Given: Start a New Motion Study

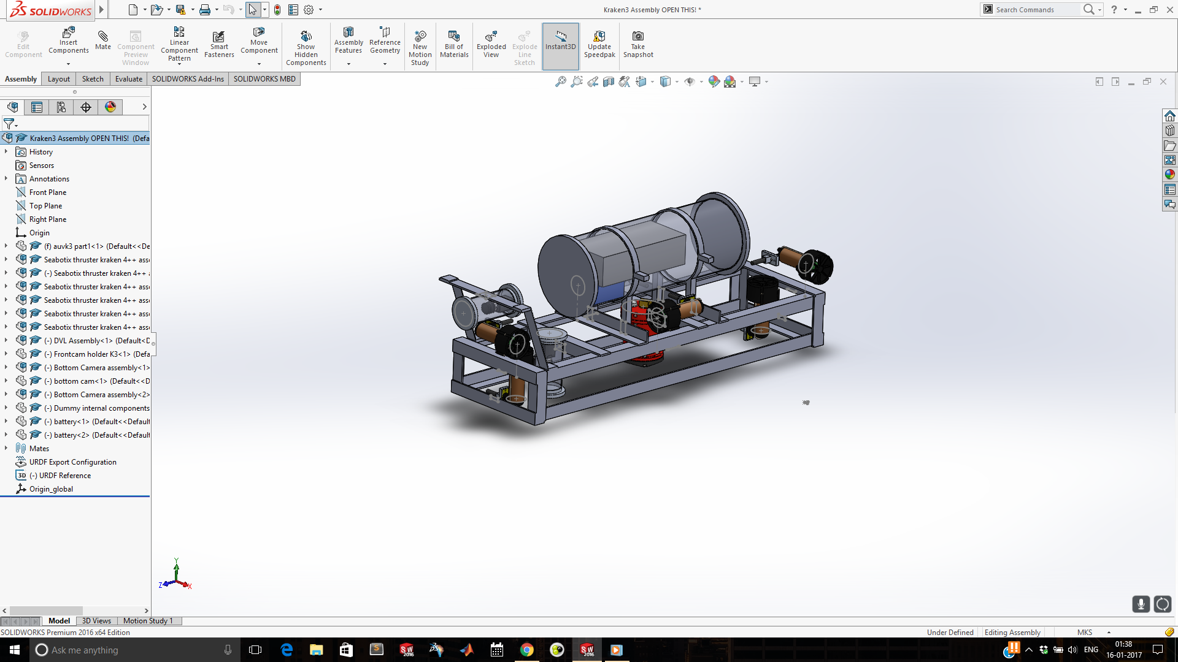Looking at the screenshot, I should pos(420,48).
